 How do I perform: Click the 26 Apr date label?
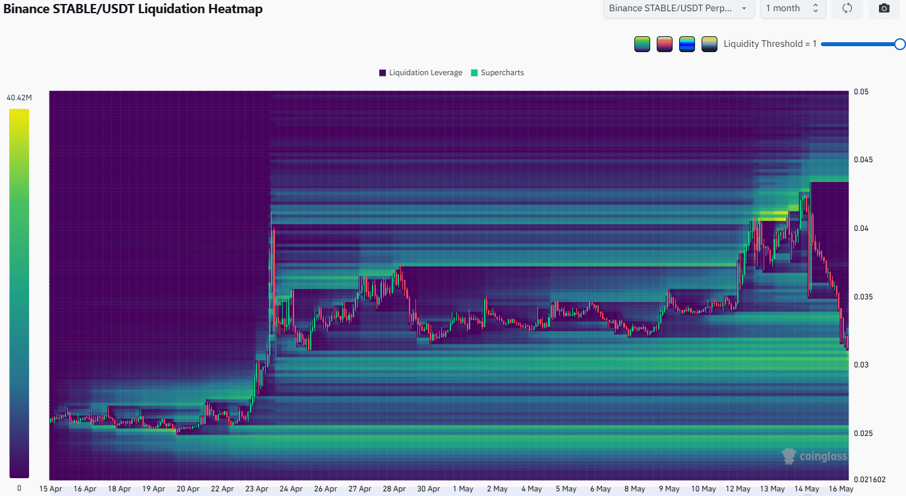click(326, 489)
